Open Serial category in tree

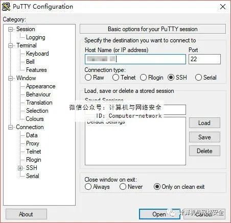point(33,176)
